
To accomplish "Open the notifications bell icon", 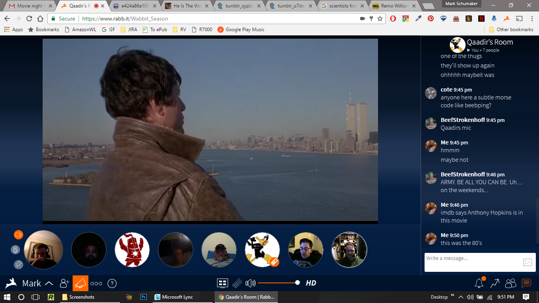I will tap(479, 283).
